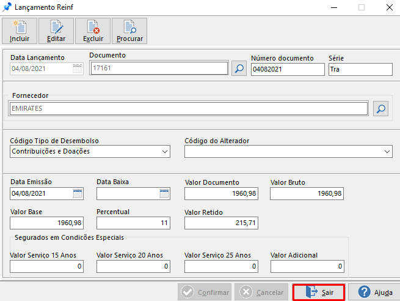The image size is (400, 301).
Task: Click the Valor Serviço 25 Anos field
Action: 221,266
